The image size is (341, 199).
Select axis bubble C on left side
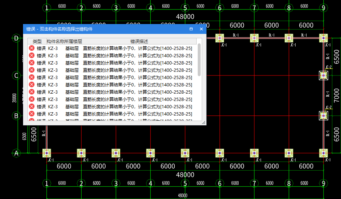click(x=16, y=75)
